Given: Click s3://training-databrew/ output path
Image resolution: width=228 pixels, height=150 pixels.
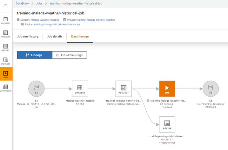Looking at the screenshot, I should tap(211, 104).
